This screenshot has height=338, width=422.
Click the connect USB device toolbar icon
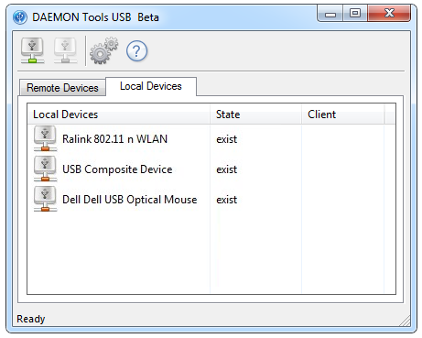click(33, 50)
